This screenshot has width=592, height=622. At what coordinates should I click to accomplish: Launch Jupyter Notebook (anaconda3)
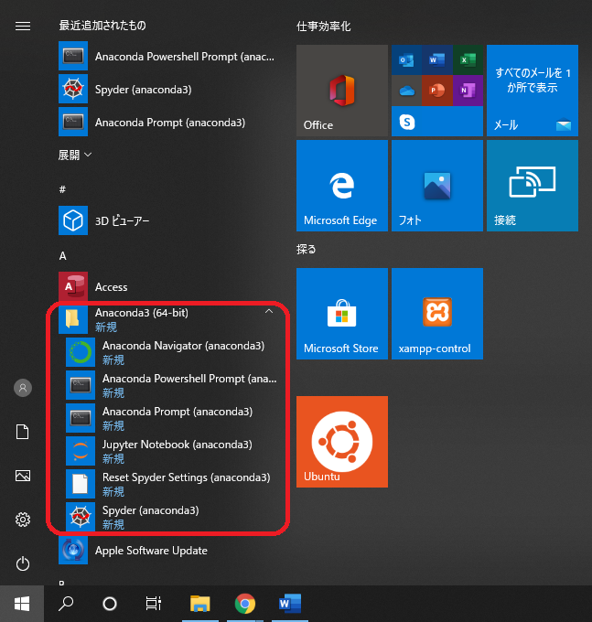171,451
